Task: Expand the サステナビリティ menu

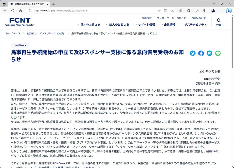Action: coord(194,25)
